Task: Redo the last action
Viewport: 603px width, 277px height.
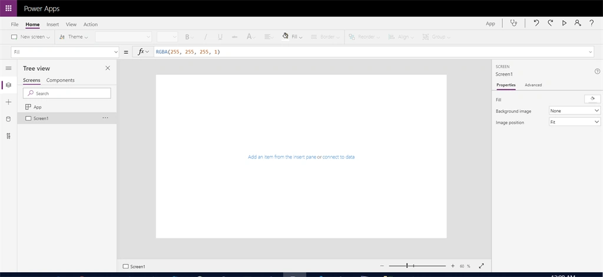Action: [551, 23]
